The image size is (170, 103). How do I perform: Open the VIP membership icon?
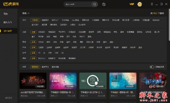(132, 4)
